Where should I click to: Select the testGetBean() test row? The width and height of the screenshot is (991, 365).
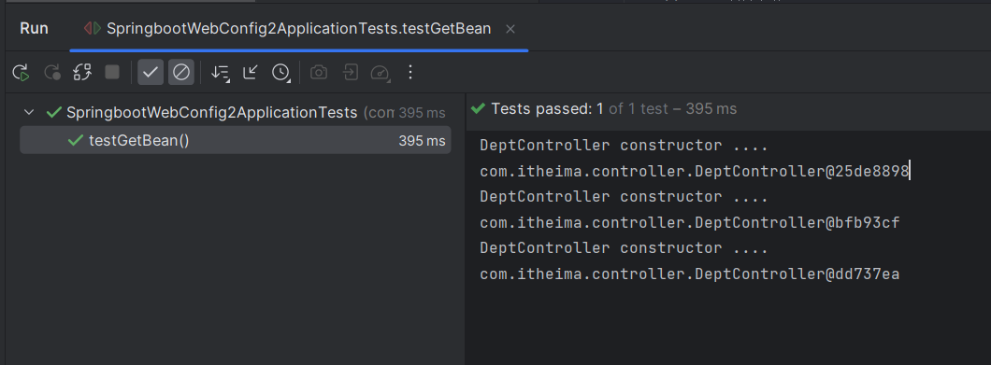tap(235, 140)
